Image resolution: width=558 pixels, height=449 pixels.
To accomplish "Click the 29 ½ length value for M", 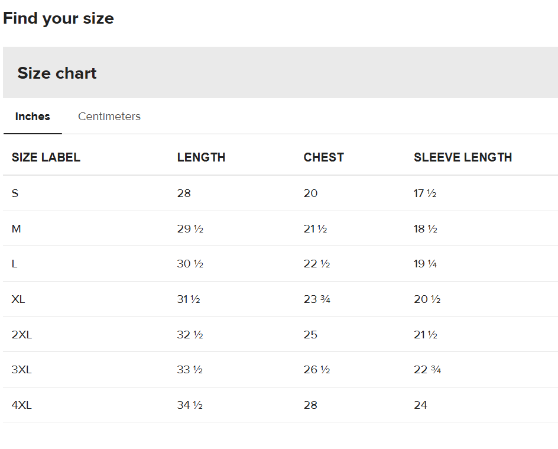I will (190, 229).
